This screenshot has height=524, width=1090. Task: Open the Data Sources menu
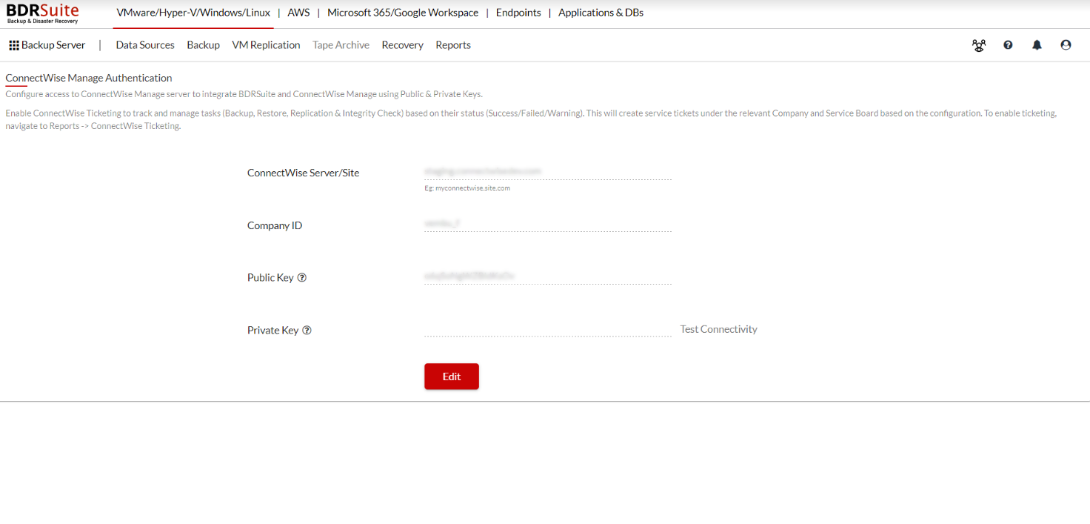(145, 45)
